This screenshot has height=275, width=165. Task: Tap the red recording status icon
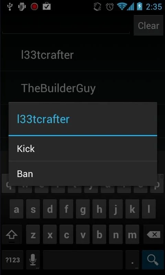[34, 7]
